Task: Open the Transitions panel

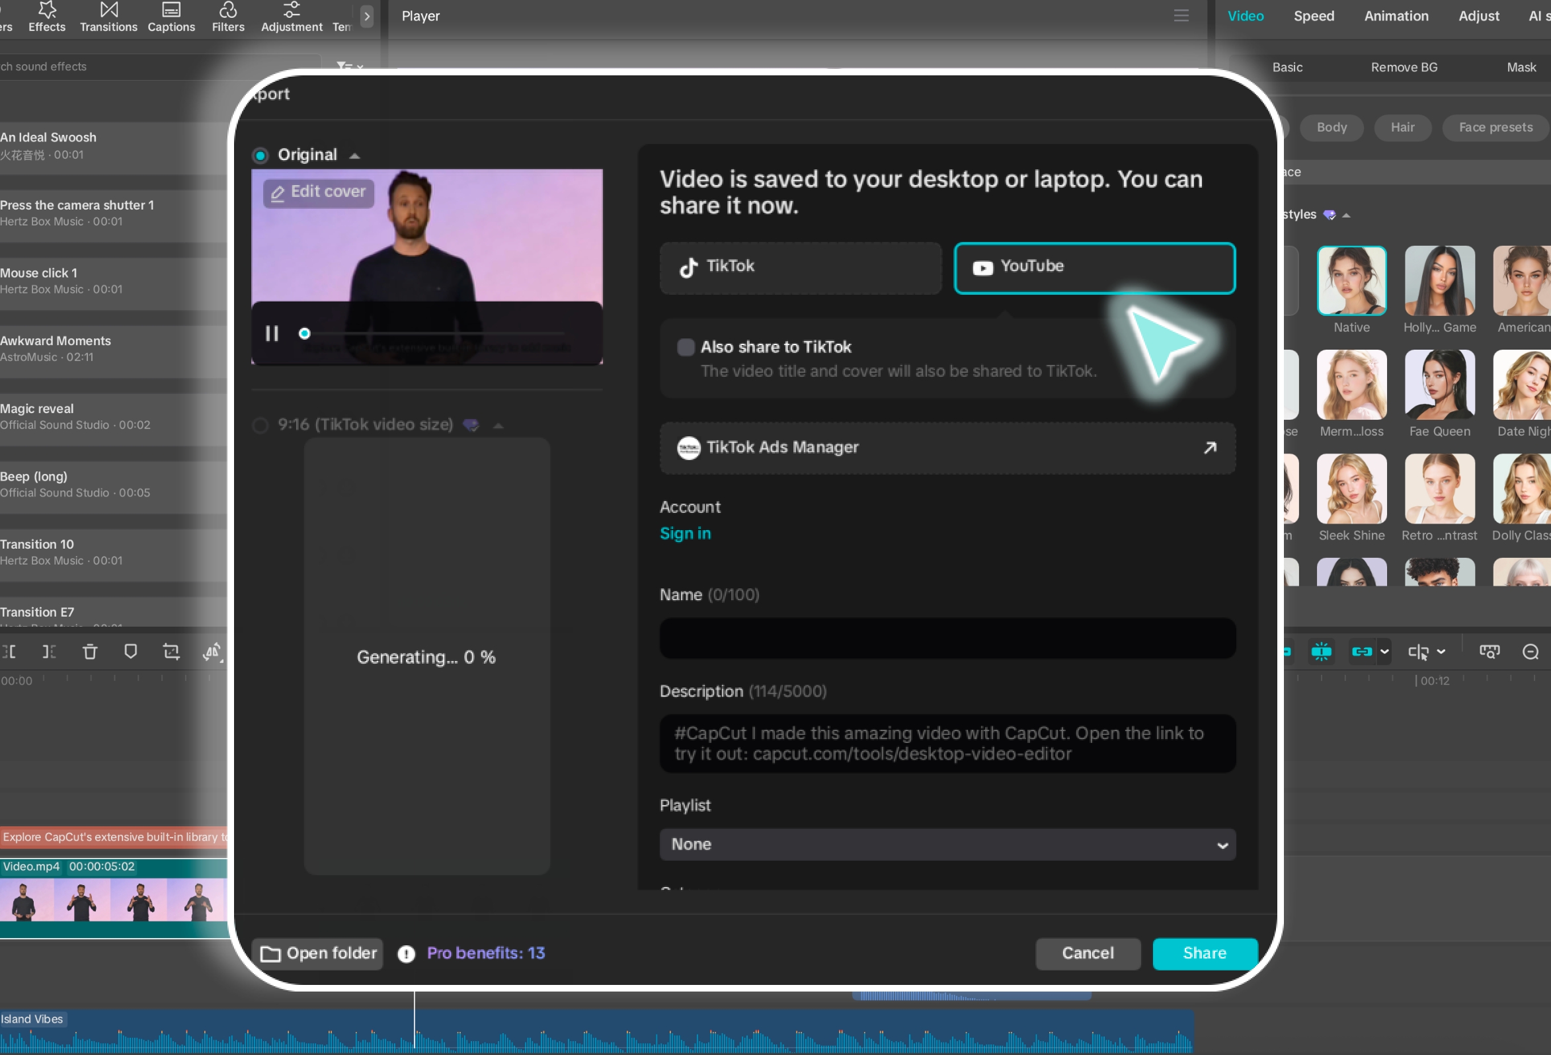Action: pos(108,17)
